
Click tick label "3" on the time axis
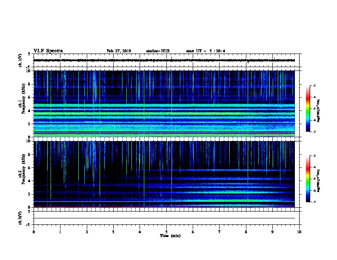[x=113, y=232]
